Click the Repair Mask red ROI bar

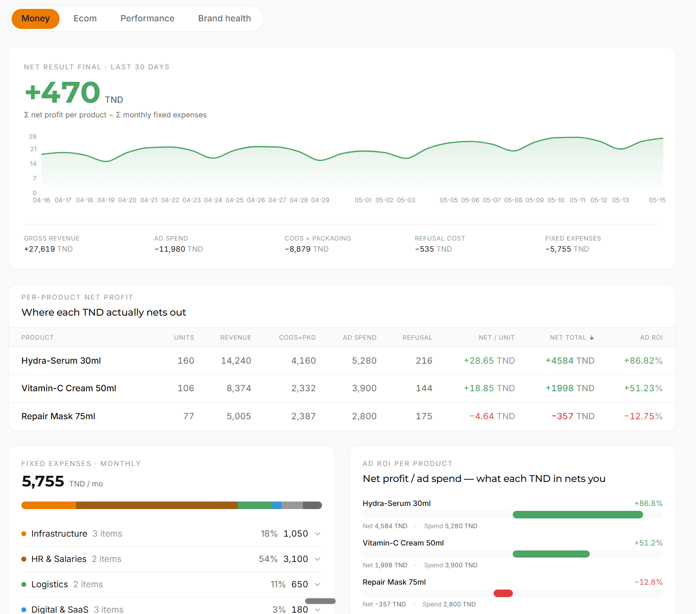pos(503,594)
